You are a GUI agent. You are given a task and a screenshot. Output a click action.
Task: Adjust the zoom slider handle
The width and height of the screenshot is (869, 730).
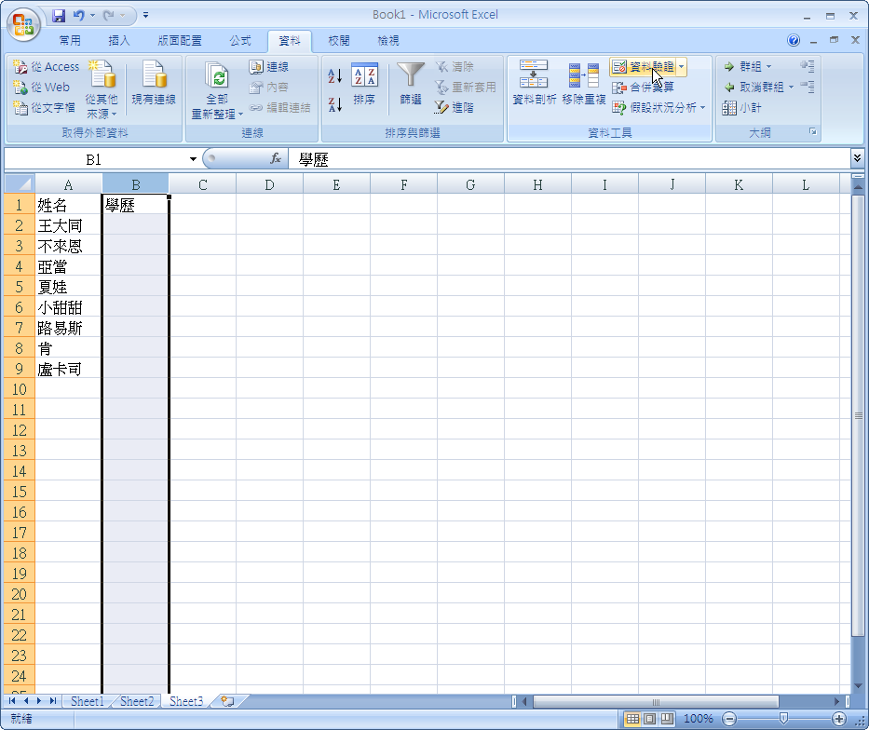[x=783, y=719]
